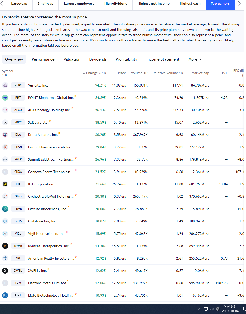This screenshot has height=314, width=246.
Task: Switch to Small-cap stocks tab
Action: pos(45,4)
